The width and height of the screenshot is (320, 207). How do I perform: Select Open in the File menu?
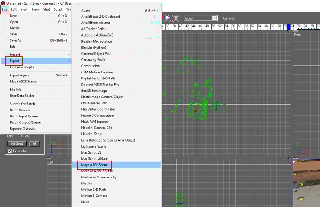coord(36,22)
